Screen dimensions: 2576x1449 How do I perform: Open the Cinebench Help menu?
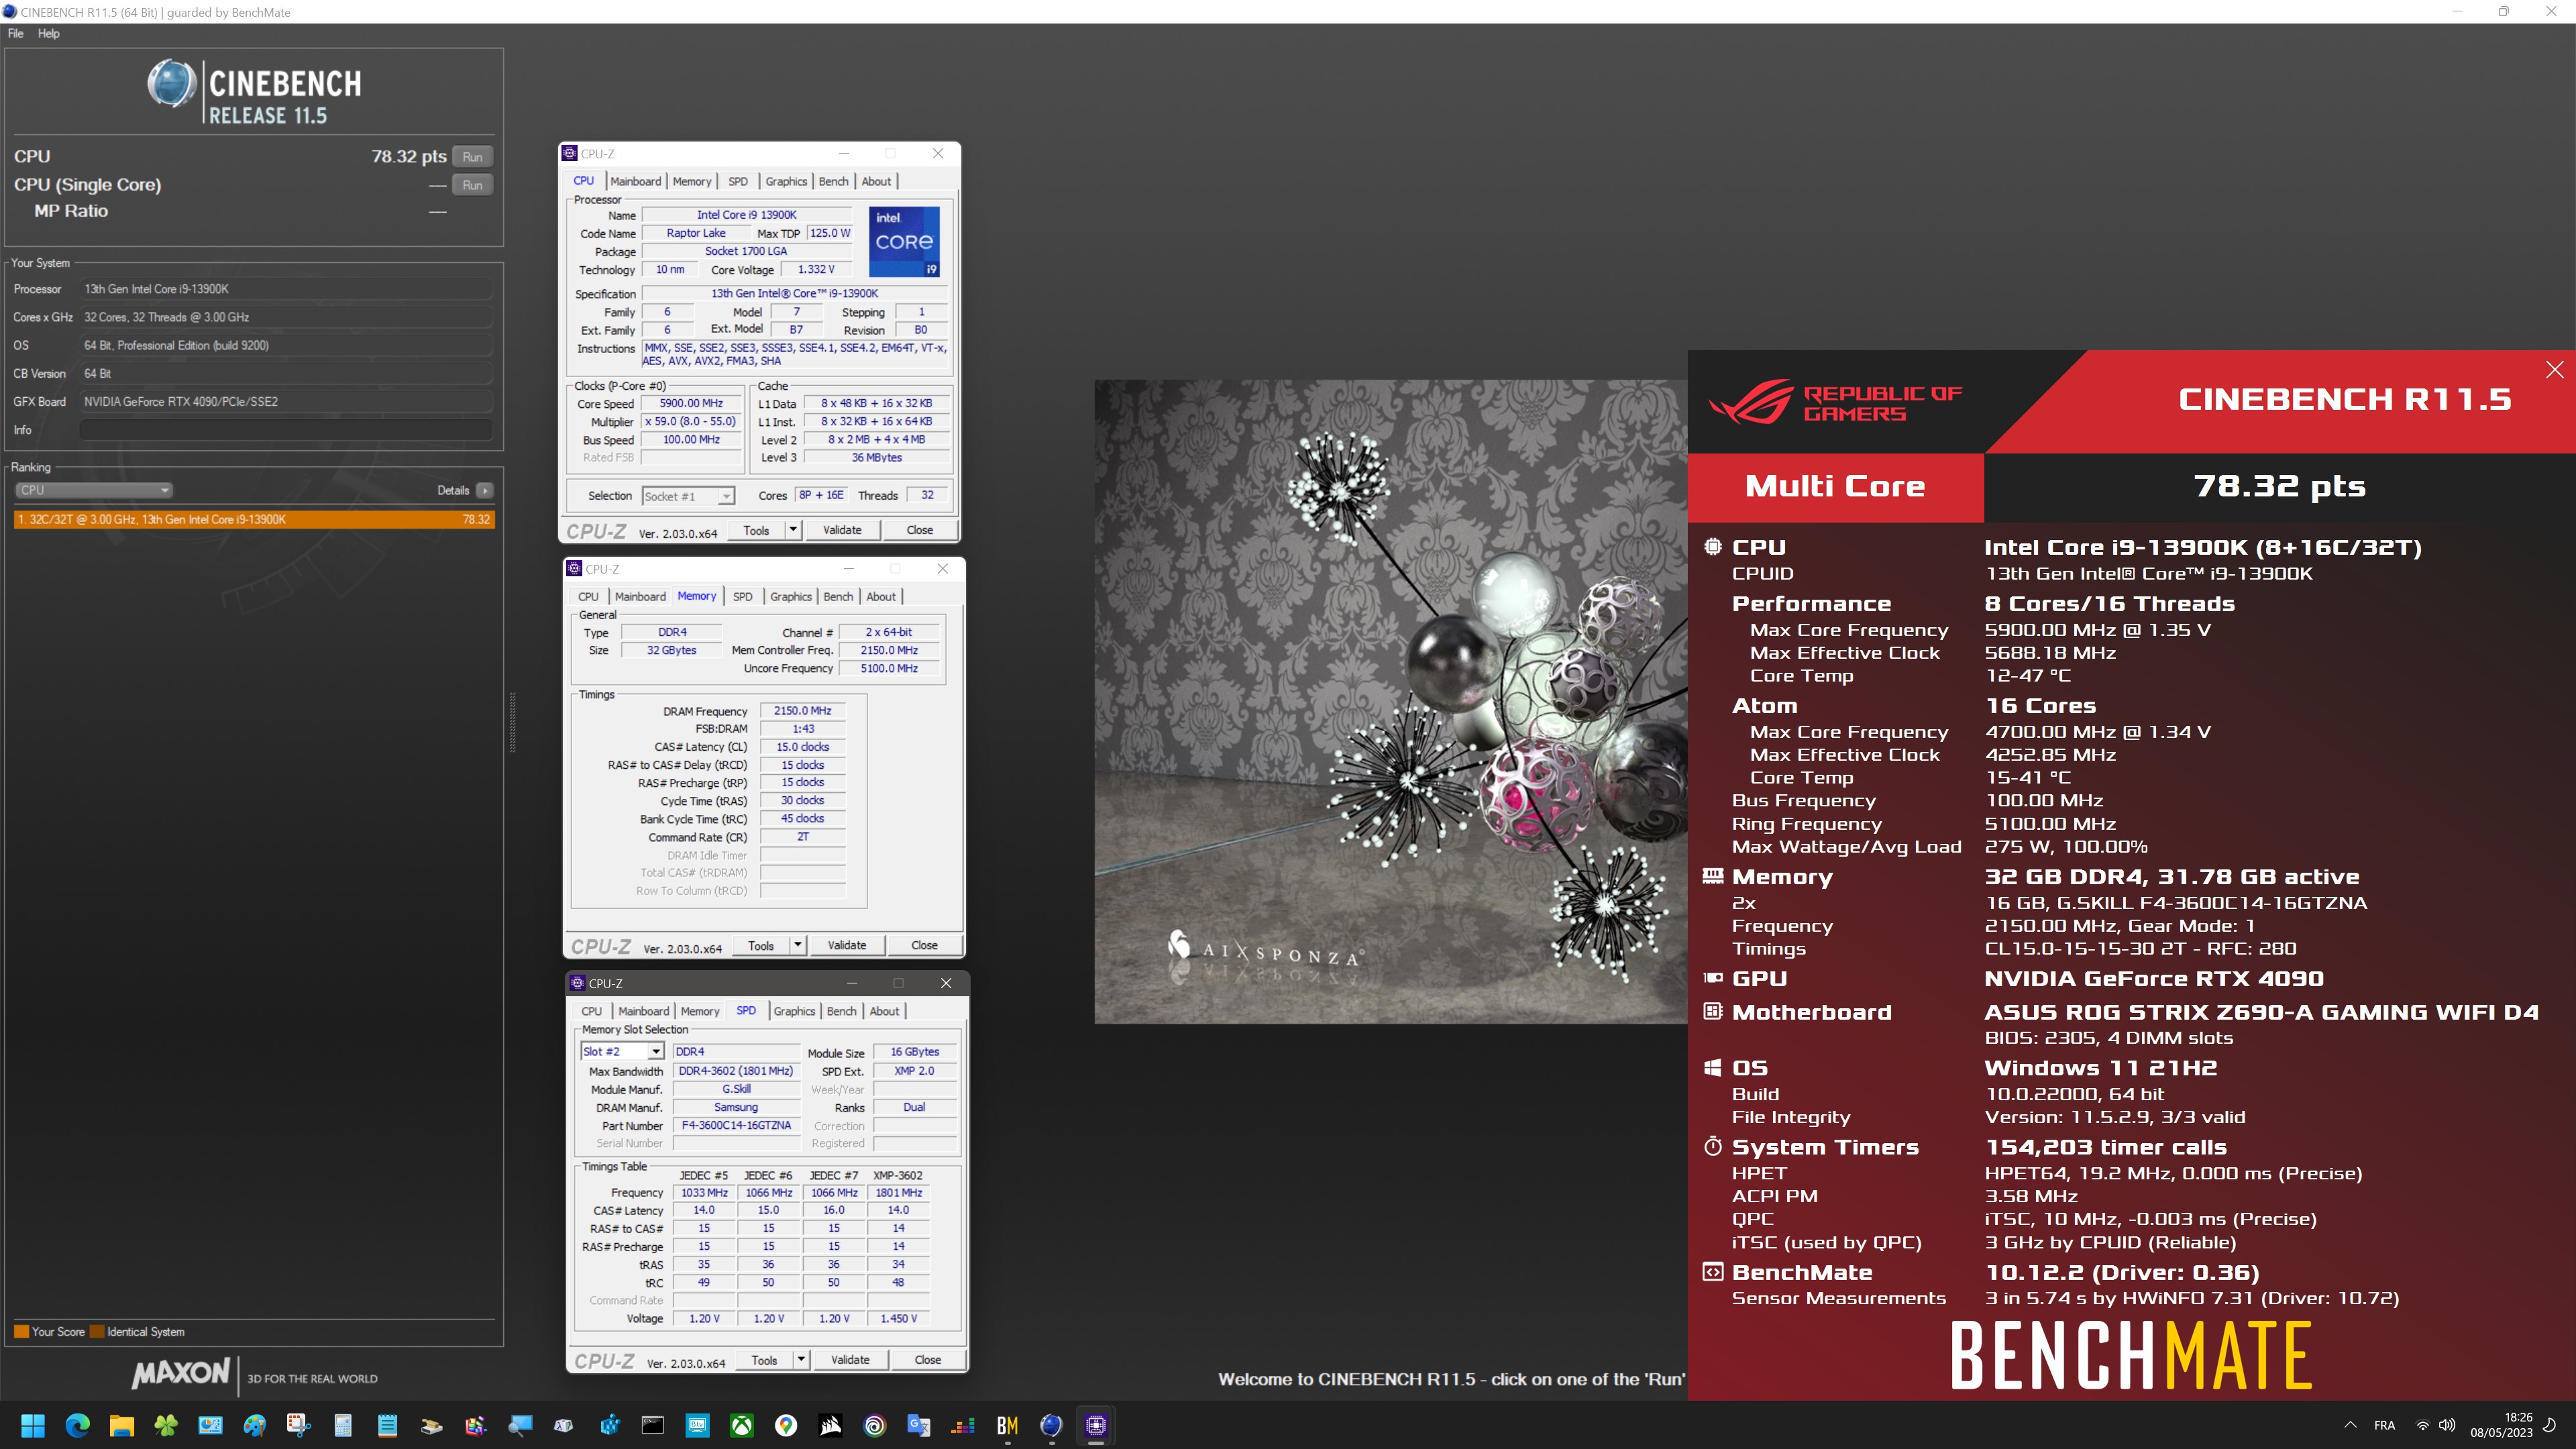pyautogui.click(x=49, y=33)
